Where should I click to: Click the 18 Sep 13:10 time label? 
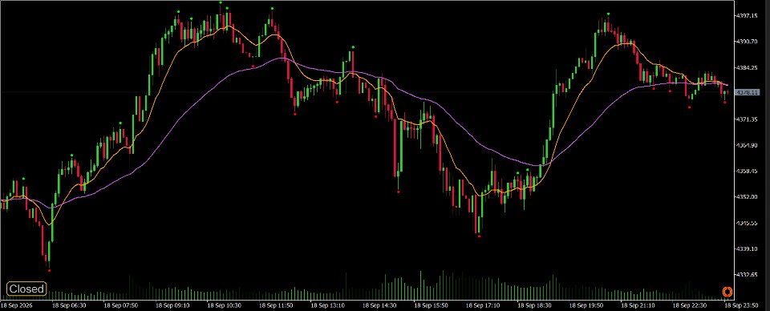tap(327, 305)
